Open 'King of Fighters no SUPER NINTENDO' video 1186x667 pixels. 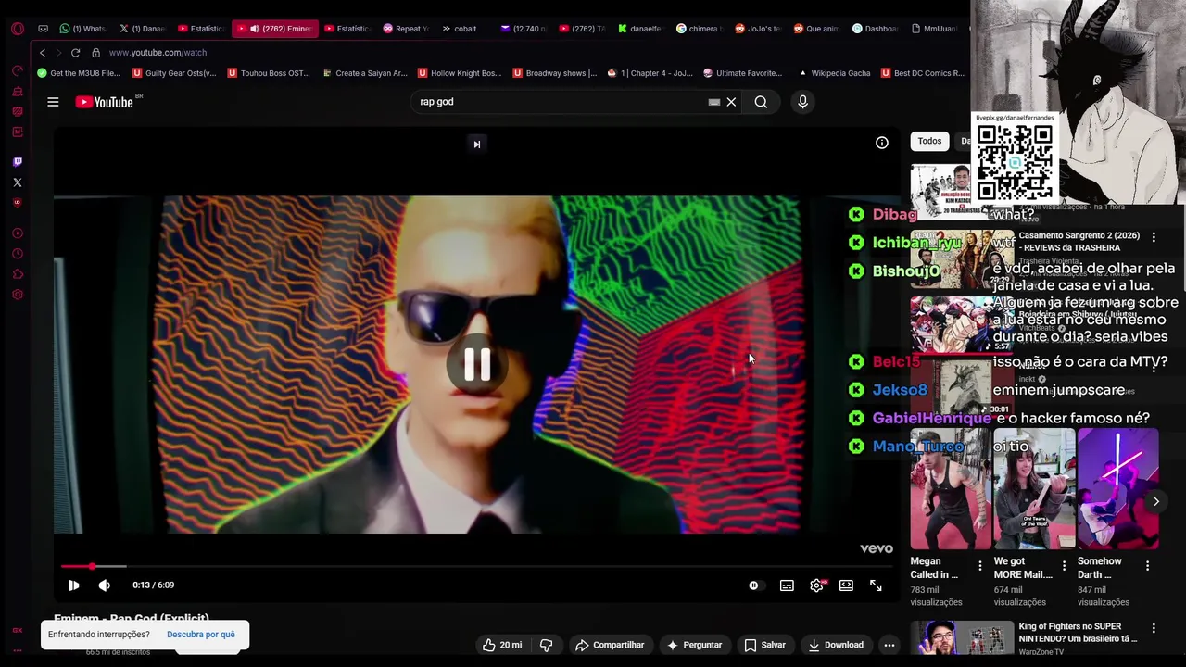[x=1078, y=633]
